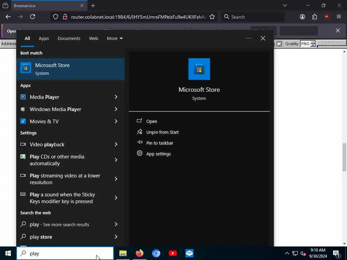Click the Movies & TV icon
The width and height of the screenshot is (347, 260).
click(23, 121)
